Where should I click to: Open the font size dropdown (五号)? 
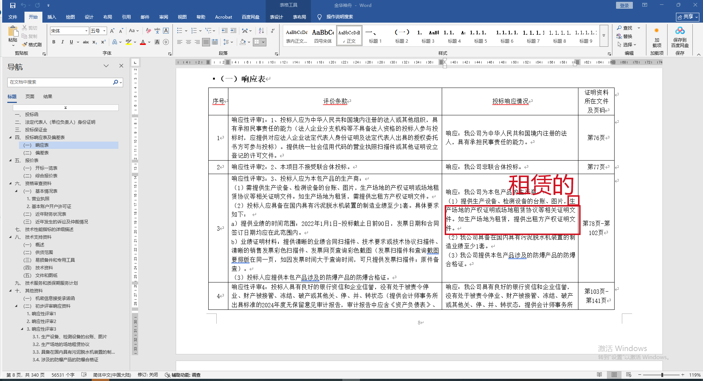click(104, 31)
